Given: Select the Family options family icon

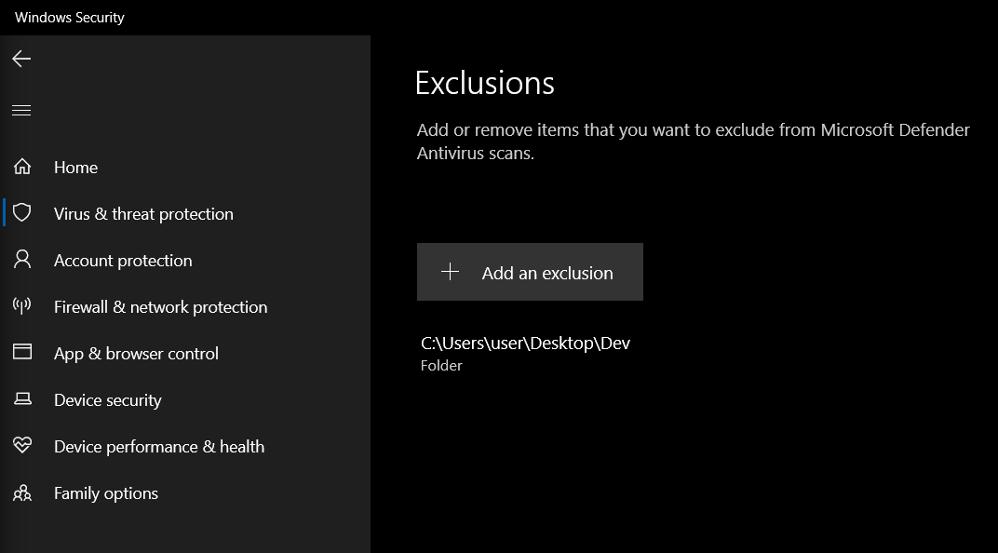Looking at the screenshot, I should click(21, 492).
